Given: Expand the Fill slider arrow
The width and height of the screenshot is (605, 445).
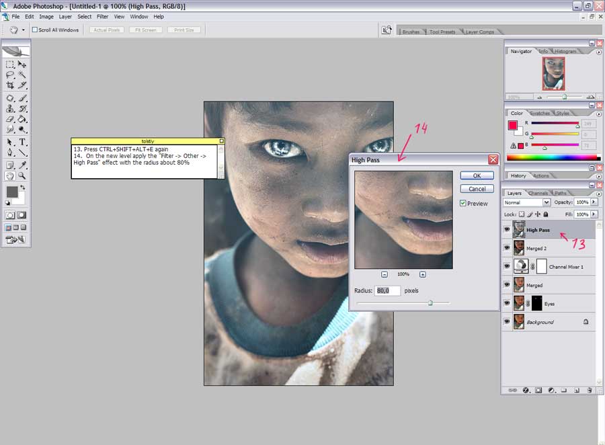Looking at the screenshot, I should (594, 214).
